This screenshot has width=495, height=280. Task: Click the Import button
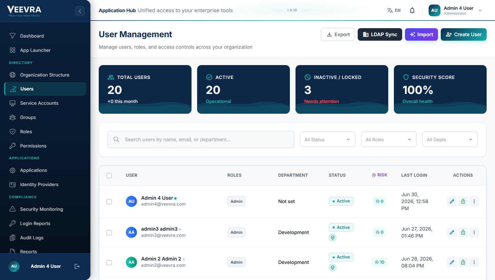coord(421,34)
